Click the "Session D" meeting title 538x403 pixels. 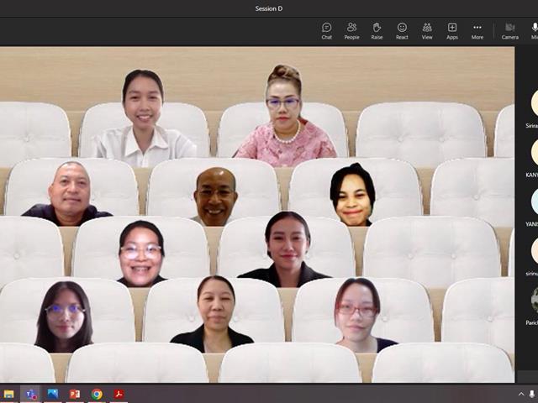[269, 8]
